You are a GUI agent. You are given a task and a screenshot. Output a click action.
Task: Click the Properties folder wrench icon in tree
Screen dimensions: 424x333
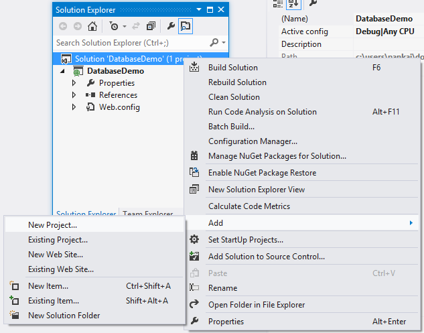[90, 83]
